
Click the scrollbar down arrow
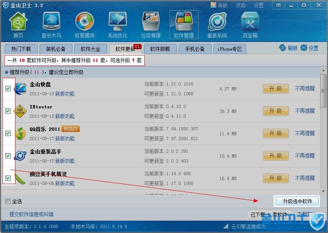324,191
